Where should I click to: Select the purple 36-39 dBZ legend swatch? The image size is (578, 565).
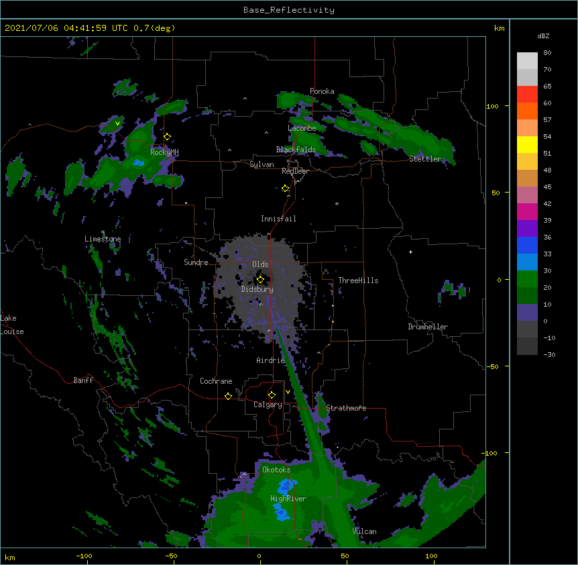(x=527, y=229)
